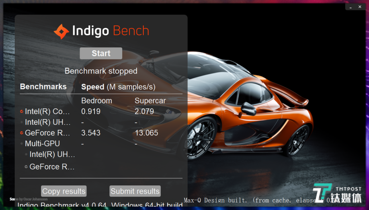Click the Bedroom column header
This screenshot has height=210, width=369.
(x=96, y=101)
